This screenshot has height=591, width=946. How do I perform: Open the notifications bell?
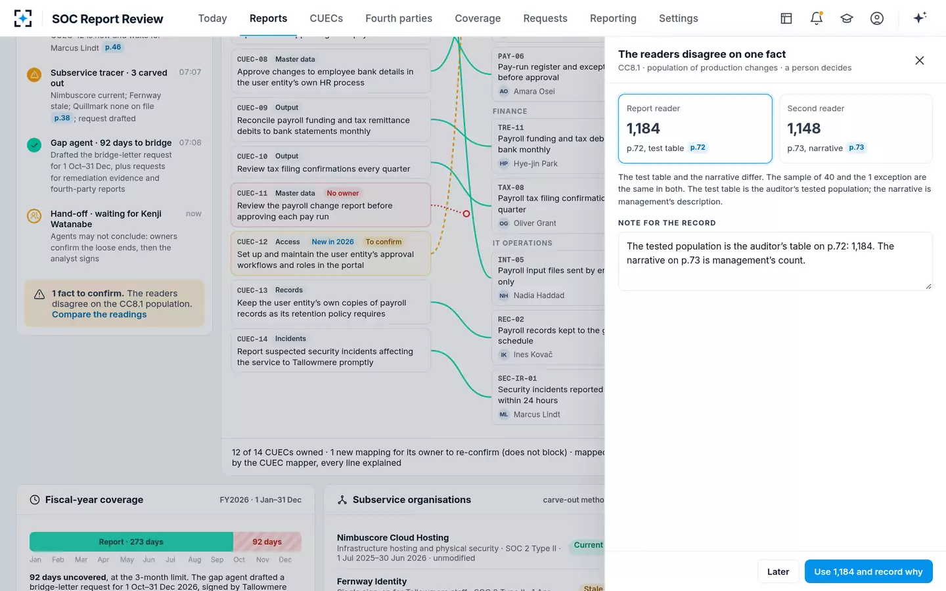(817, 18)
